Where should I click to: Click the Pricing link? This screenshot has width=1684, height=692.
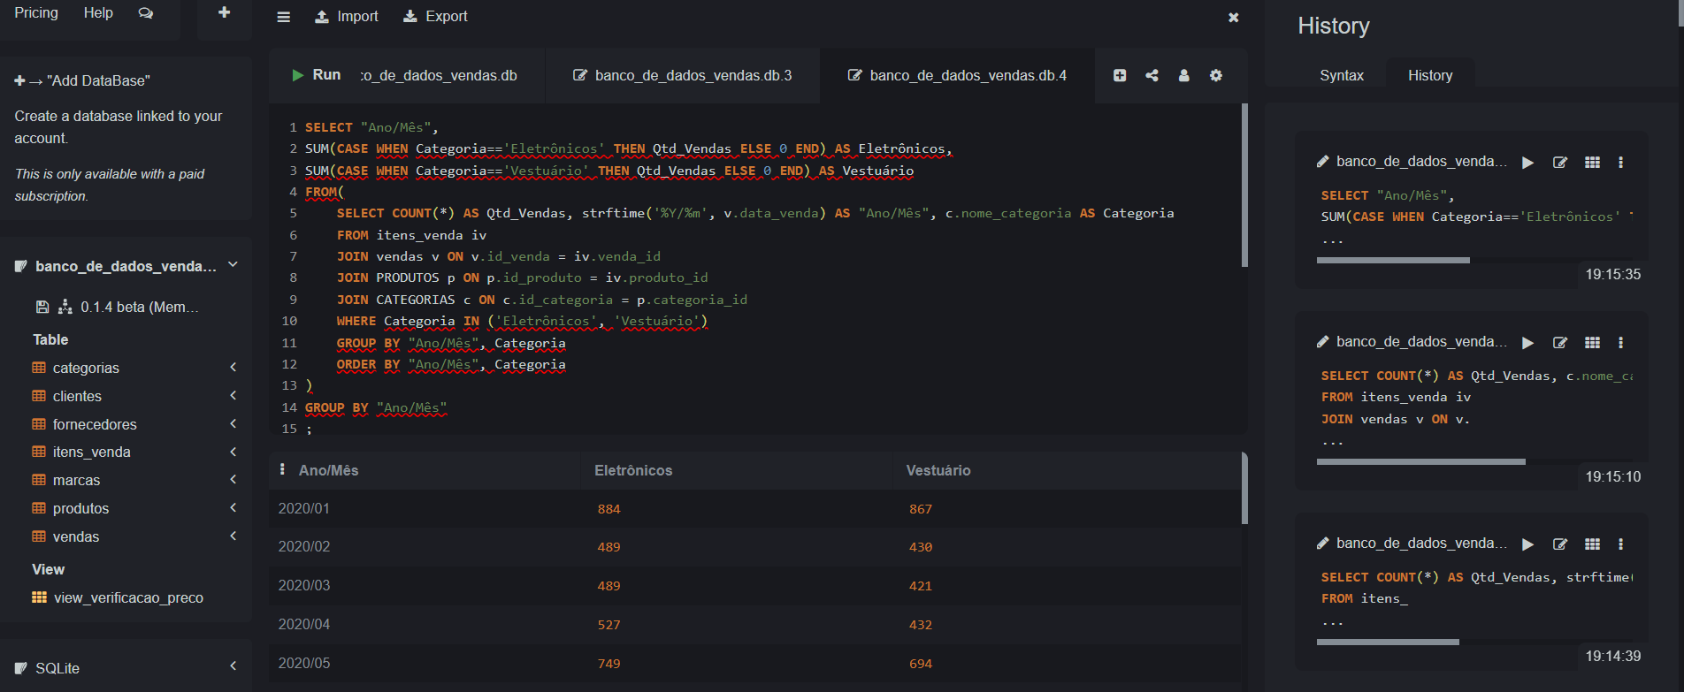pyautogui.click(x=36, y=13)
